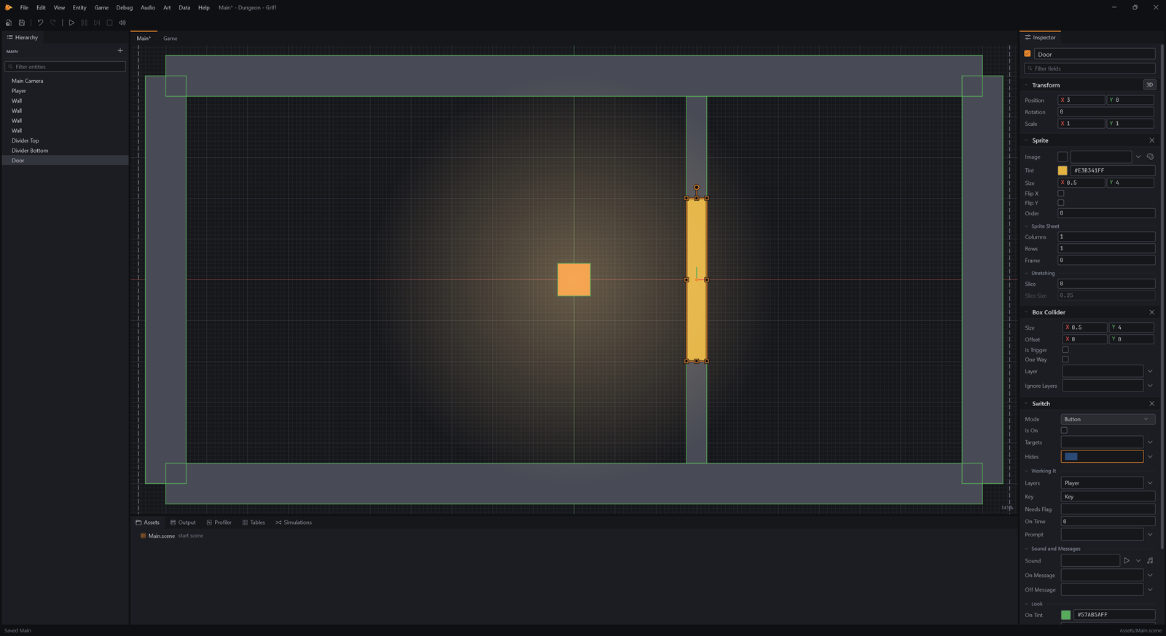Click the music note icon next to Sound
1166x636 pixels.
click(x=1150, y=561)
